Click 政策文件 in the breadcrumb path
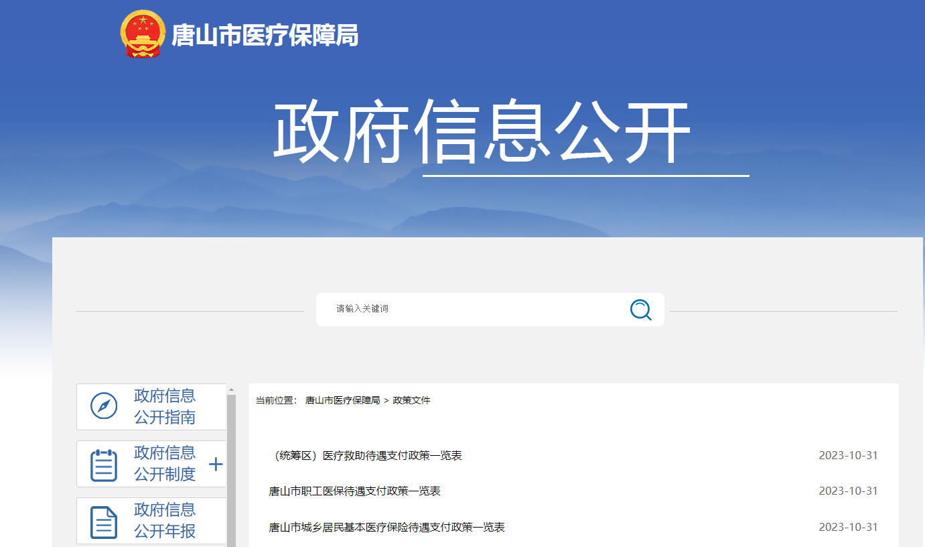The width and height of the screenshot is (925, 547). [411, 400]
